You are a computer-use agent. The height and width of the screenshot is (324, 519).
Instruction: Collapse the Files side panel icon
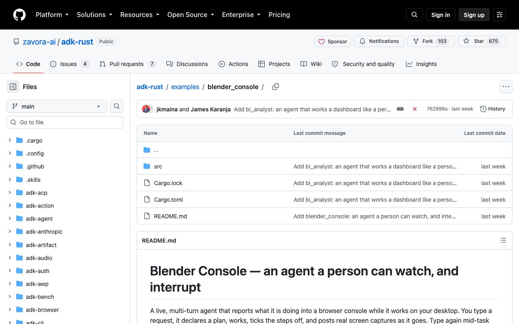pyautogui.click(x=13, y=87)
